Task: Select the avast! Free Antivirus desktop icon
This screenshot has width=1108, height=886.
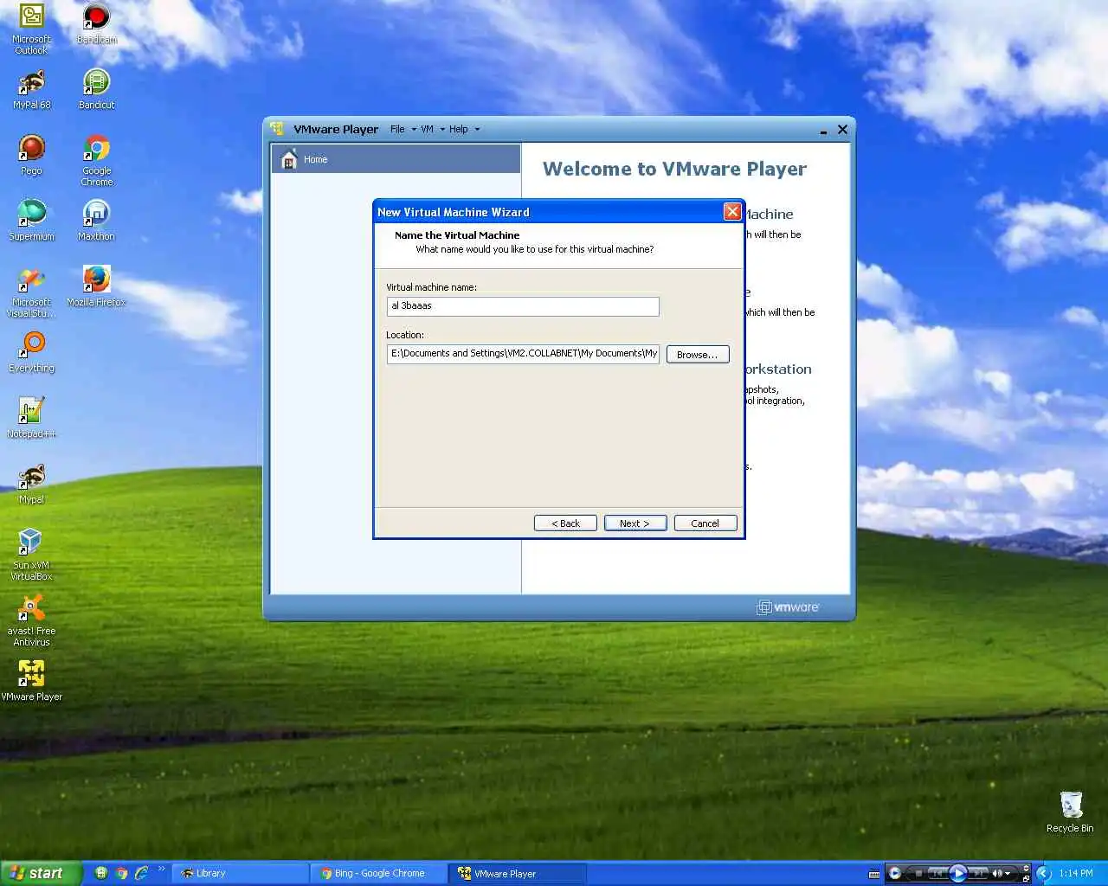Action: pyautogui.click(x=31, y=620)
